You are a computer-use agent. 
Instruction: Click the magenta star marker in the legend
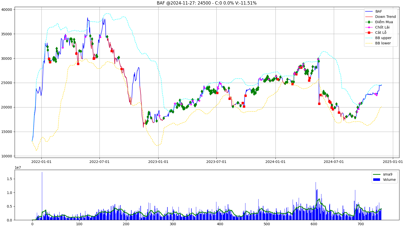369,27
